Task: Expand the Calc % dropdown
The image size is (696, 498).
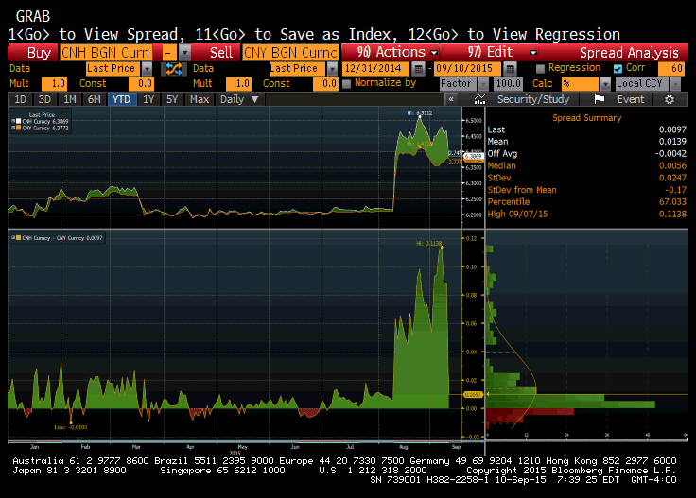Action: click(x=605, y=84)
